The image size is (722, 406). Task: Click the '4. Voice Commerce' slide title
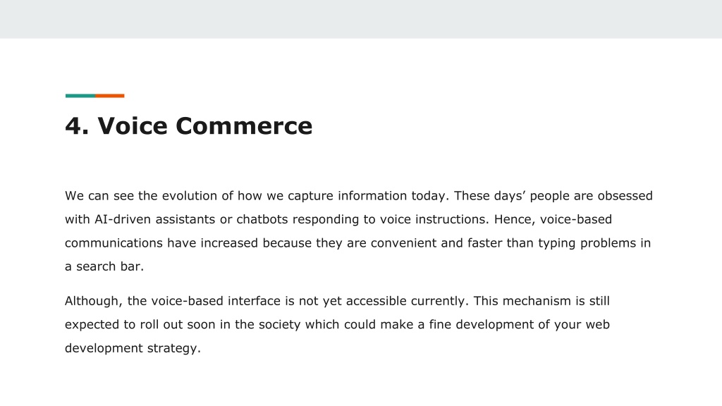point(189,125)
